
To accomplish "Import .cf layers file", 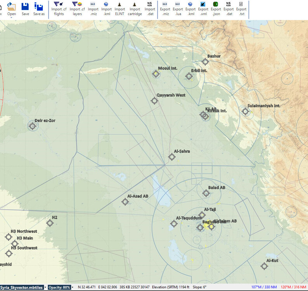I will click(77, 9).
